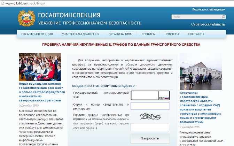Click the Gosavtoinspektsiya emblem logo
234x146 pixels.
pos(26,18)
